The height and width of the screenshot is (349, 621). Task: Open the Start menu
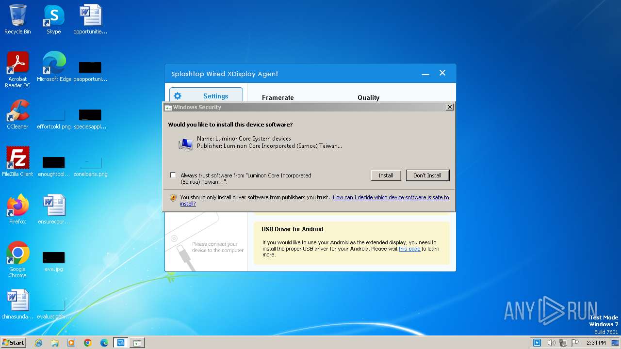[14, 343]
